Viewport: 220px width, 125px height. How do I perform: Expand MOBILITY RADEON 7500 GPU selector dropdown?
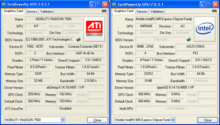pos(63,120)
